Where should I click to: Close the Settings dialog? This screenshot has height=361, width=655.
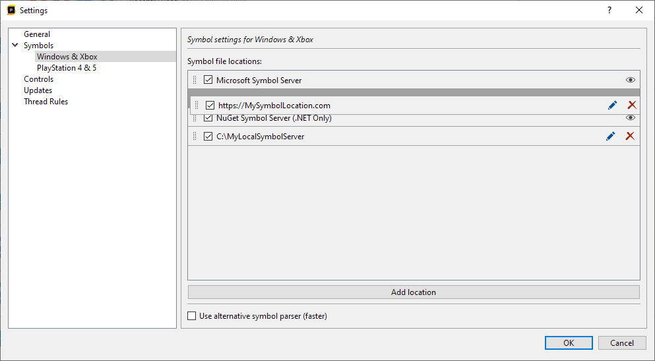[x=639, y=10]
